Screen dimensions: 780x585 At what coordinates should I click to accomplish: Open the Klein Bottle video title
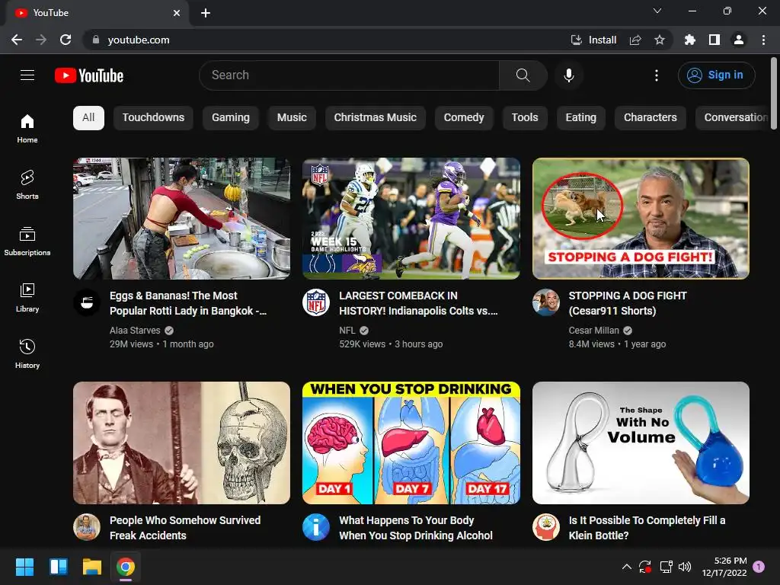pyautogui.click(x=647, y=528)
